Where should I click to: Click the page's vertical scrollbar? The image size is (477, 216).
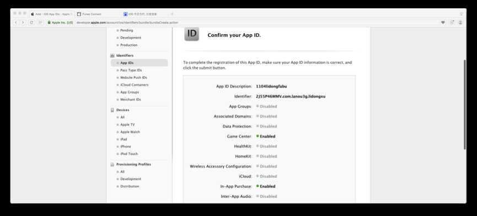point(464,104)
